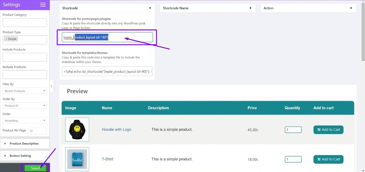Screen dimensions: 365x172
Task: Click the cart icon on T-Shirt's Add to Cart
Action: 319,159
